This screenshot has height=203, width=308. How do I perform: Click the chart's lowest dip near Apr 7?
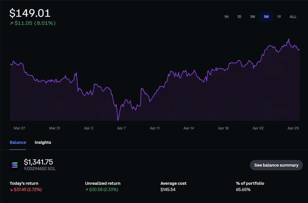(x=118, y=120)
